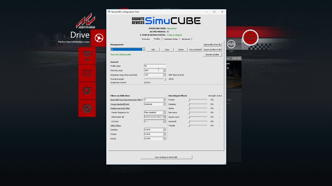Click the DirectInput Spring strength slider
The image size is (332, 186).
click(x=198, y=108)
